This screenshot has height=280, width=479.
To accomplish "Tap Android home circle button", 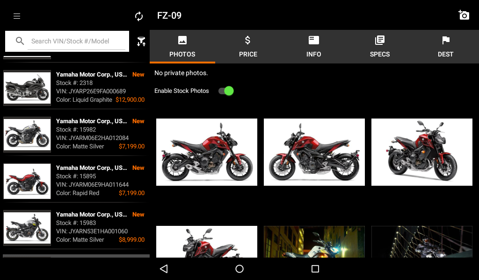I will (x=239, y=269).
